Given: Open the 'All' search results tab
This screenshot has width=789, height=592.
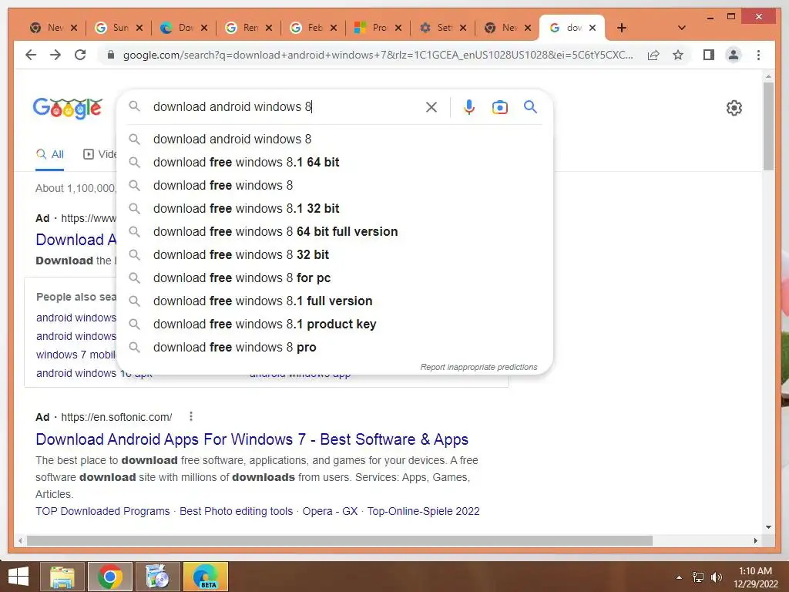Looking at the screenshot, I should (50, 154).
